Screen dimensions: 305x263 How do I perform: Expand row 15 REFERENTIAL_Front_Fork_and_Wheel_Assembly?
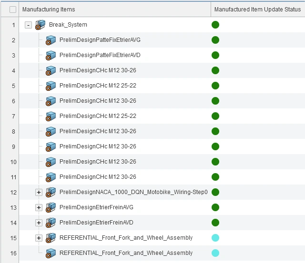(39, 238)
